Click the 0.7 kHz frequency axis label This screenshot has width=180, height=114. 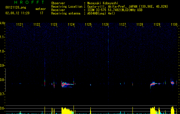point(2,94)
